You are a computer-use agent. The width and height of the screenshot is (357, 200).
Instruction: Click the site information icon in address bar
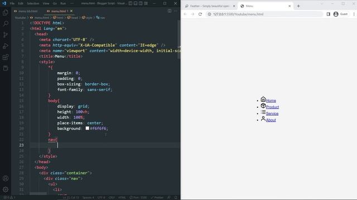pos(209,14)
